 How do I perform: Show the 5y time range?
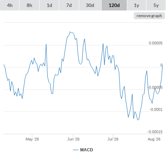coord(156,5)
